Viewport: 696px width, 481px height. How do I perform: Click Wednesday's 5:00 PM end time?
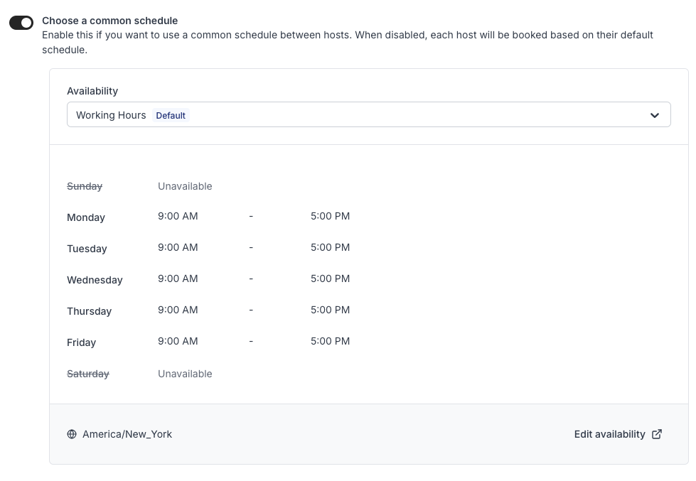[330, 279]
